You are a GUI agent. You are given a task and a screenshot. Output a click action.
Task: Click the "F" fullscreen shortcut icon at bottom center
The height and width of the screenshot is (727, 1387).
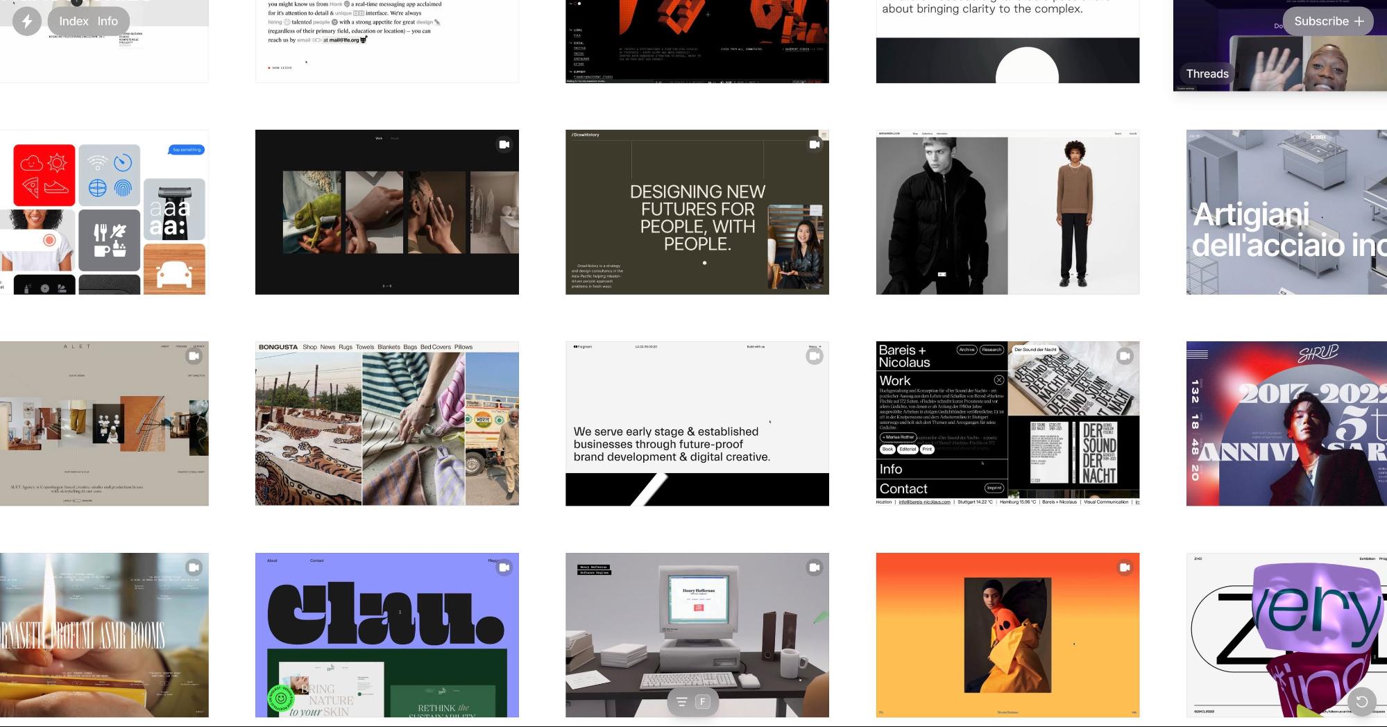702,701
